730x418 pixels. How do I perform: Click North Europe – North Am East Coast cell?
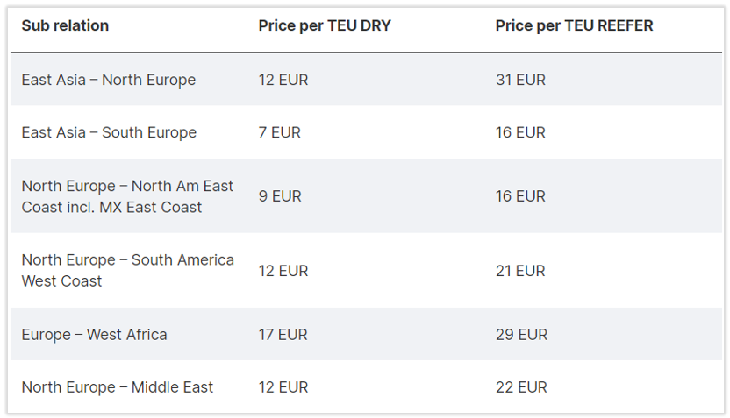[127, 196]
